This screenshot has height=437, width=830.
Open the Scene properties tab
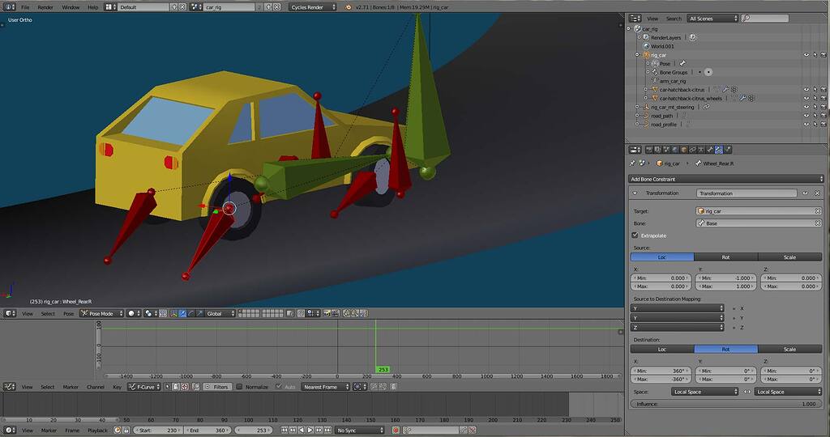(x=666, y=150)
